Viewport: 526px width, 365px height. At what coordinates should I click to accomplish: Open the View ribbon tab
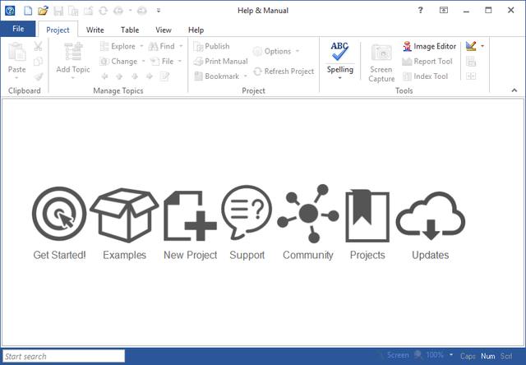[x=164, y=30]
